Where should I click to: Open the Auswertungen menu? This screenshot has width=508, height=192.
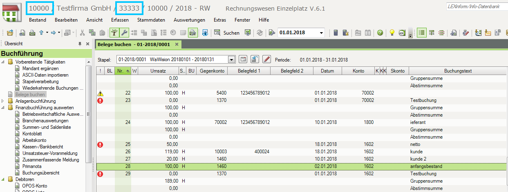189,20
